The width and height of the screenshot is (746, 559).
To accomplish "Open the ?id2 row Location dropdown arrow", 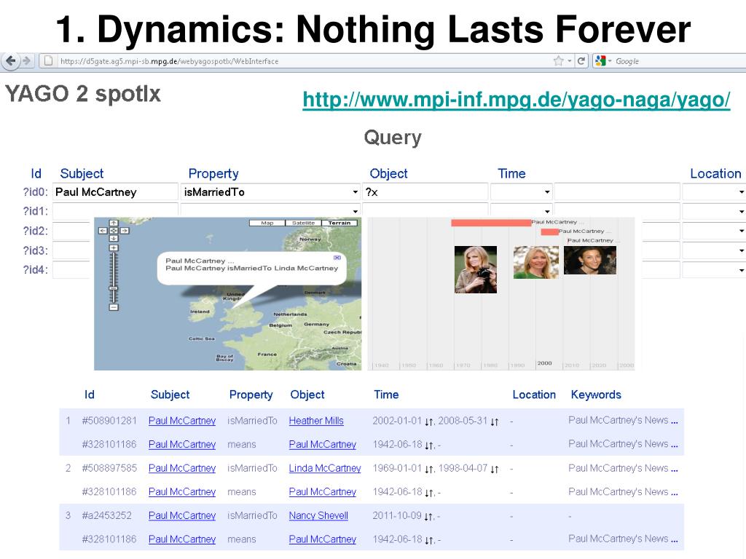I will (741, 231).
